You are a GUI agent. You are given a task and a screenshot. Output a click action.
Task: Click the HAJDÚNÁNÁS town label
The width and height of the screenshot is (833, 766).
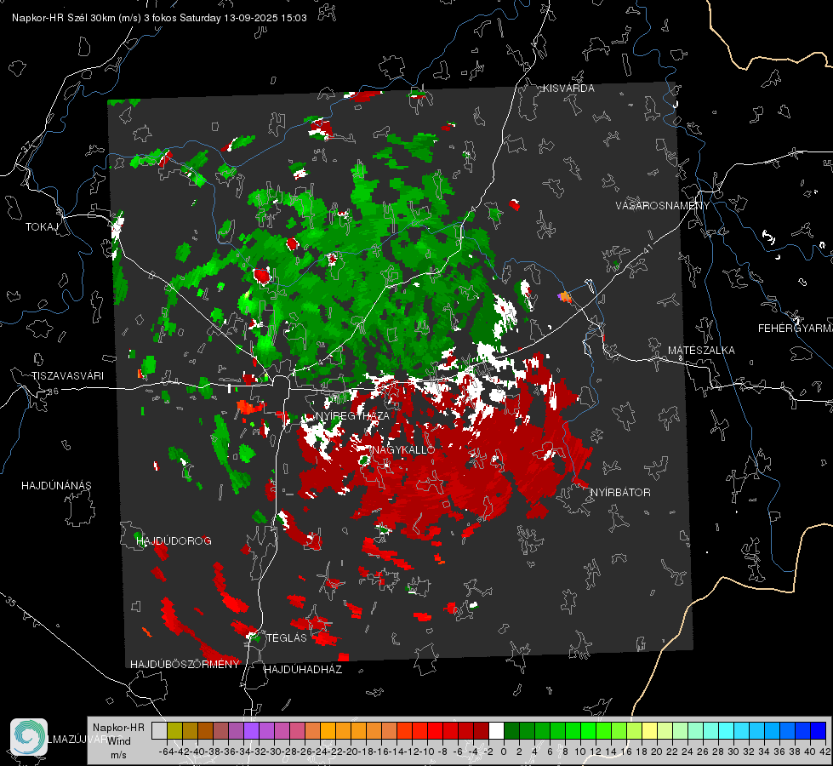point(56,486)
